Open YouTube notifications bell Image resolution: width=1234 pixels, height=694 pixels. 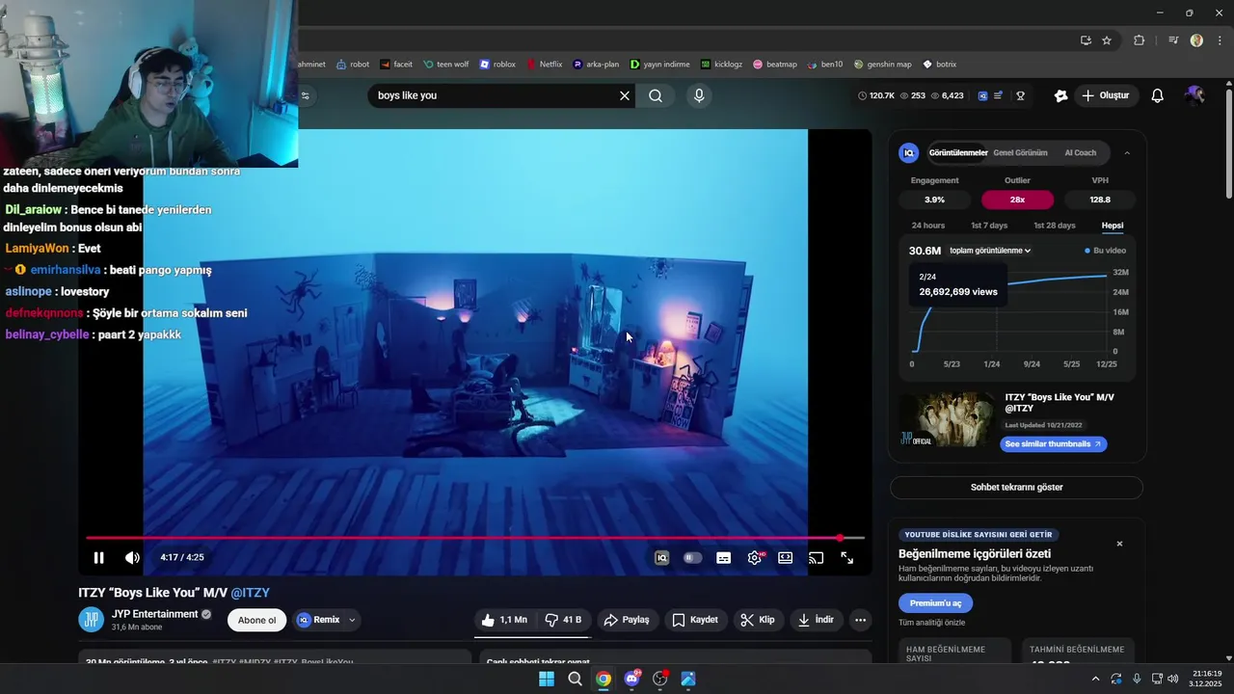[x=1158, y=95]
